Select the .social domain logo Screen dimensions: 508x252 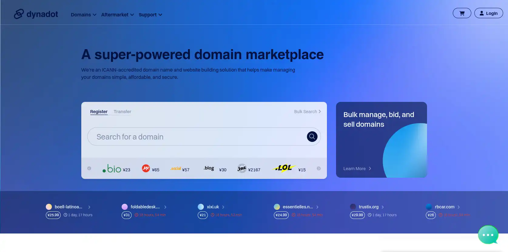point(176,169)
